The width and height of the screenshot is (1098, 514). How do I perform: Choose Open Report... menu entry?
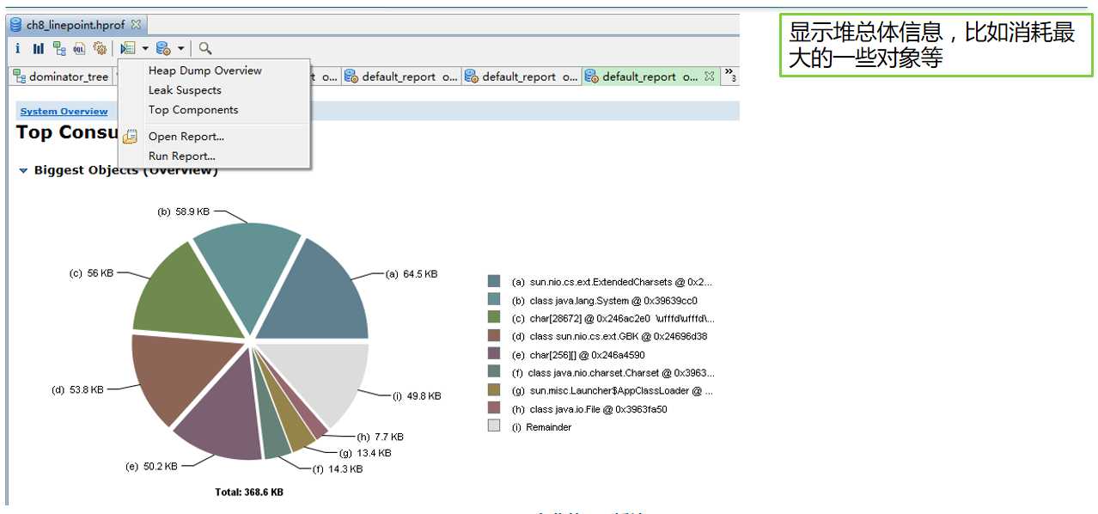(186, 137)
